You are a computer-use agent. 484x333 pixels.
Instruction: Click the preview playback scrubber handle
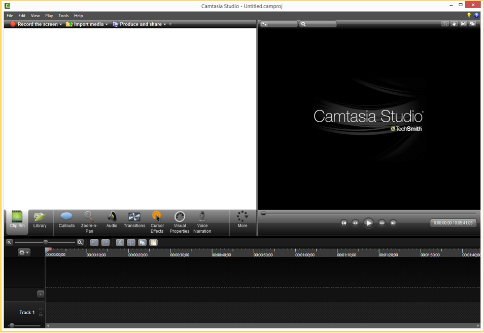point(263,213)
